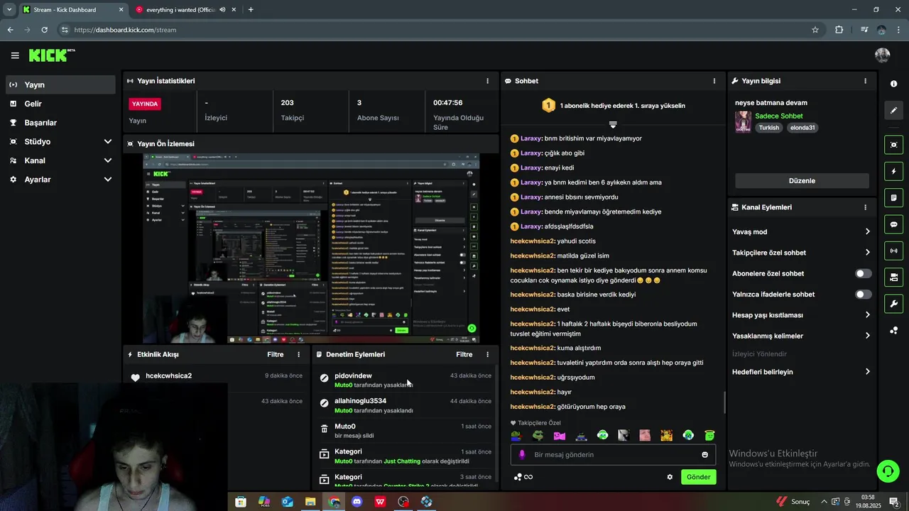Screen dimensions: 909x511
Task: Open the emoji picker in message box
Action: tap(705, 455)
